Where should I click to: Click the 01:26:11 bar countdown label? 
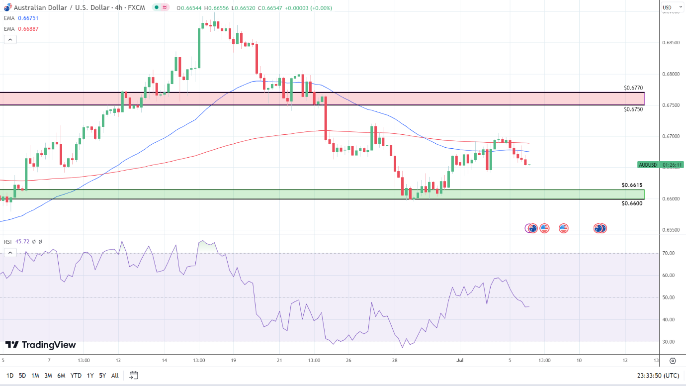point(673,165)
